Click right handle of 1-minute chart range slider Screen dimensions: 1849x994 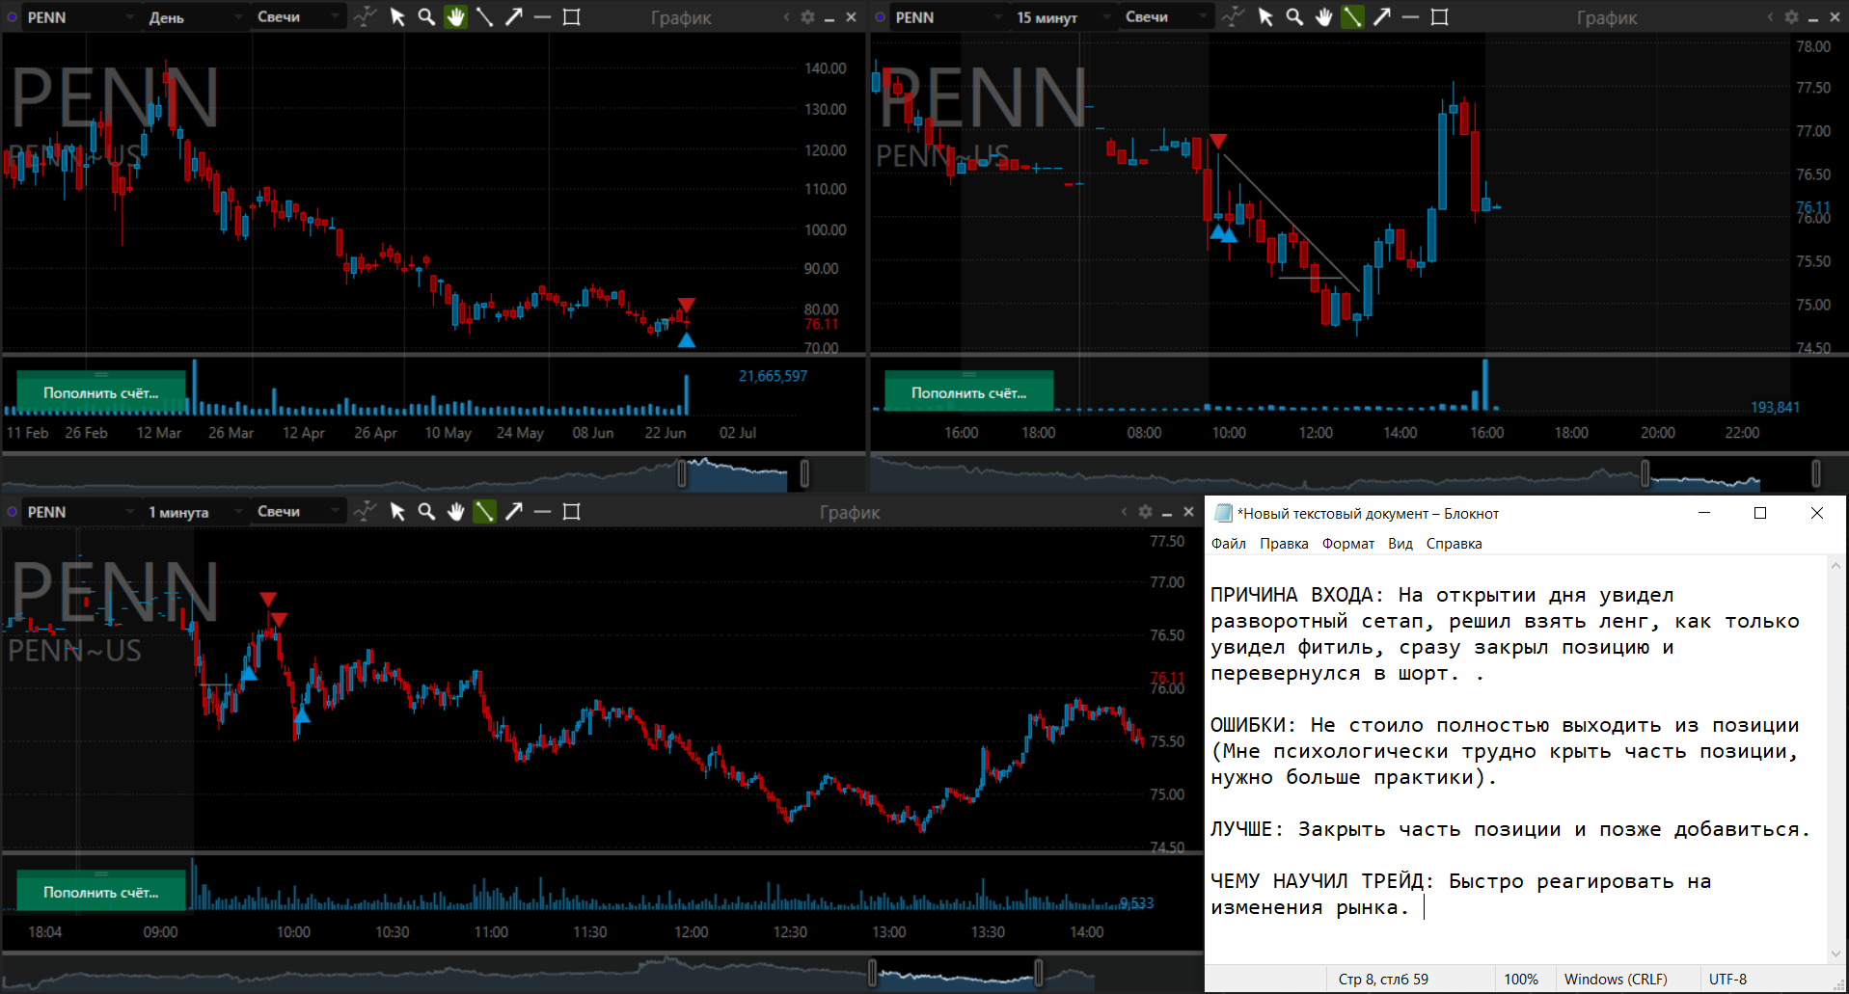(x=1039, y=973)
